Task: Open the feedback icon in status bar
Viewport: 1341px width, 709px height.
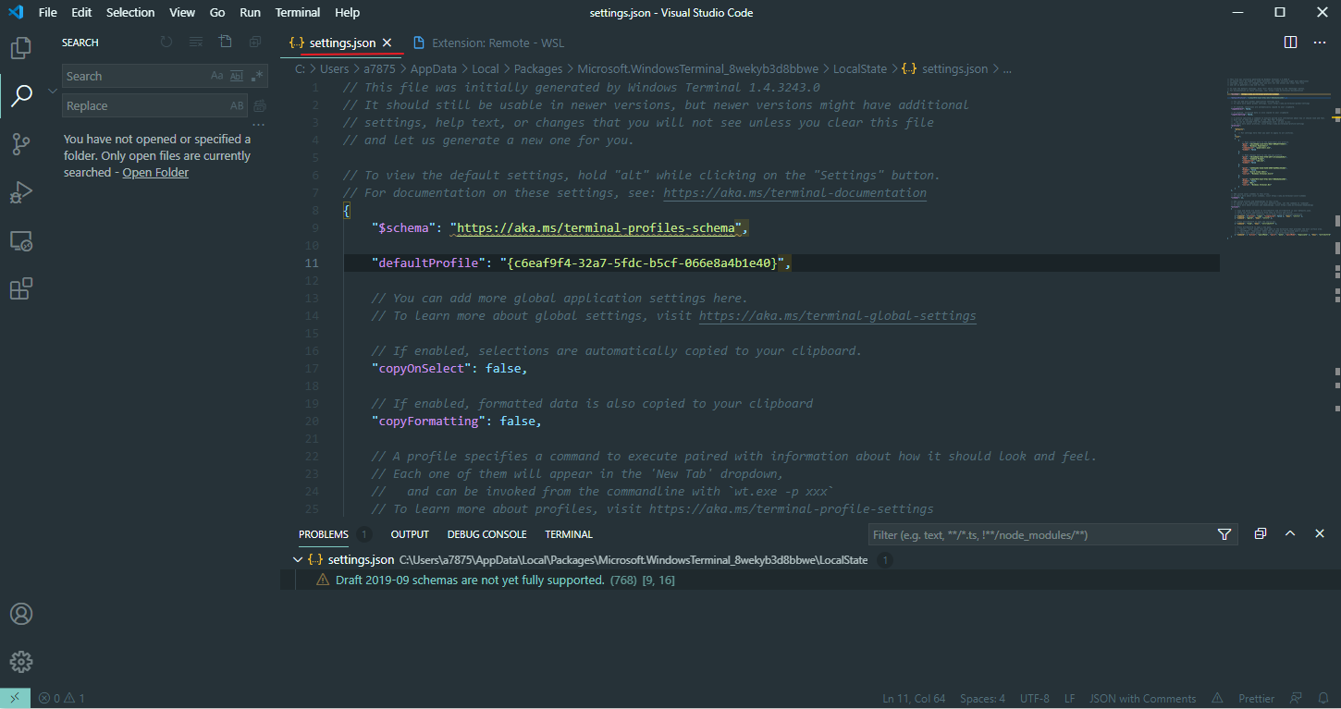Action: coord(1296,698)
